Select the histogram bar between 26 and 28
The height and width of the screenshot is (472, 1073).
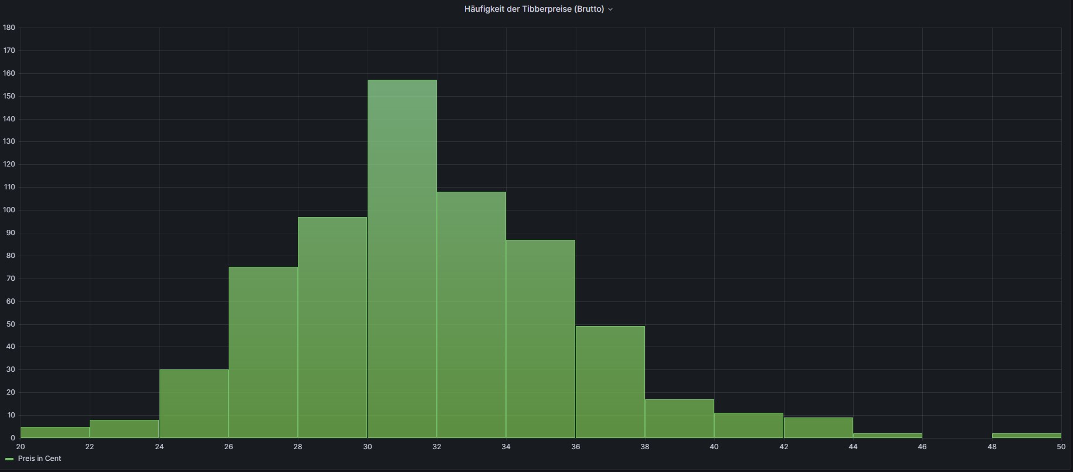pyautogui.click(x=263, y=352)
